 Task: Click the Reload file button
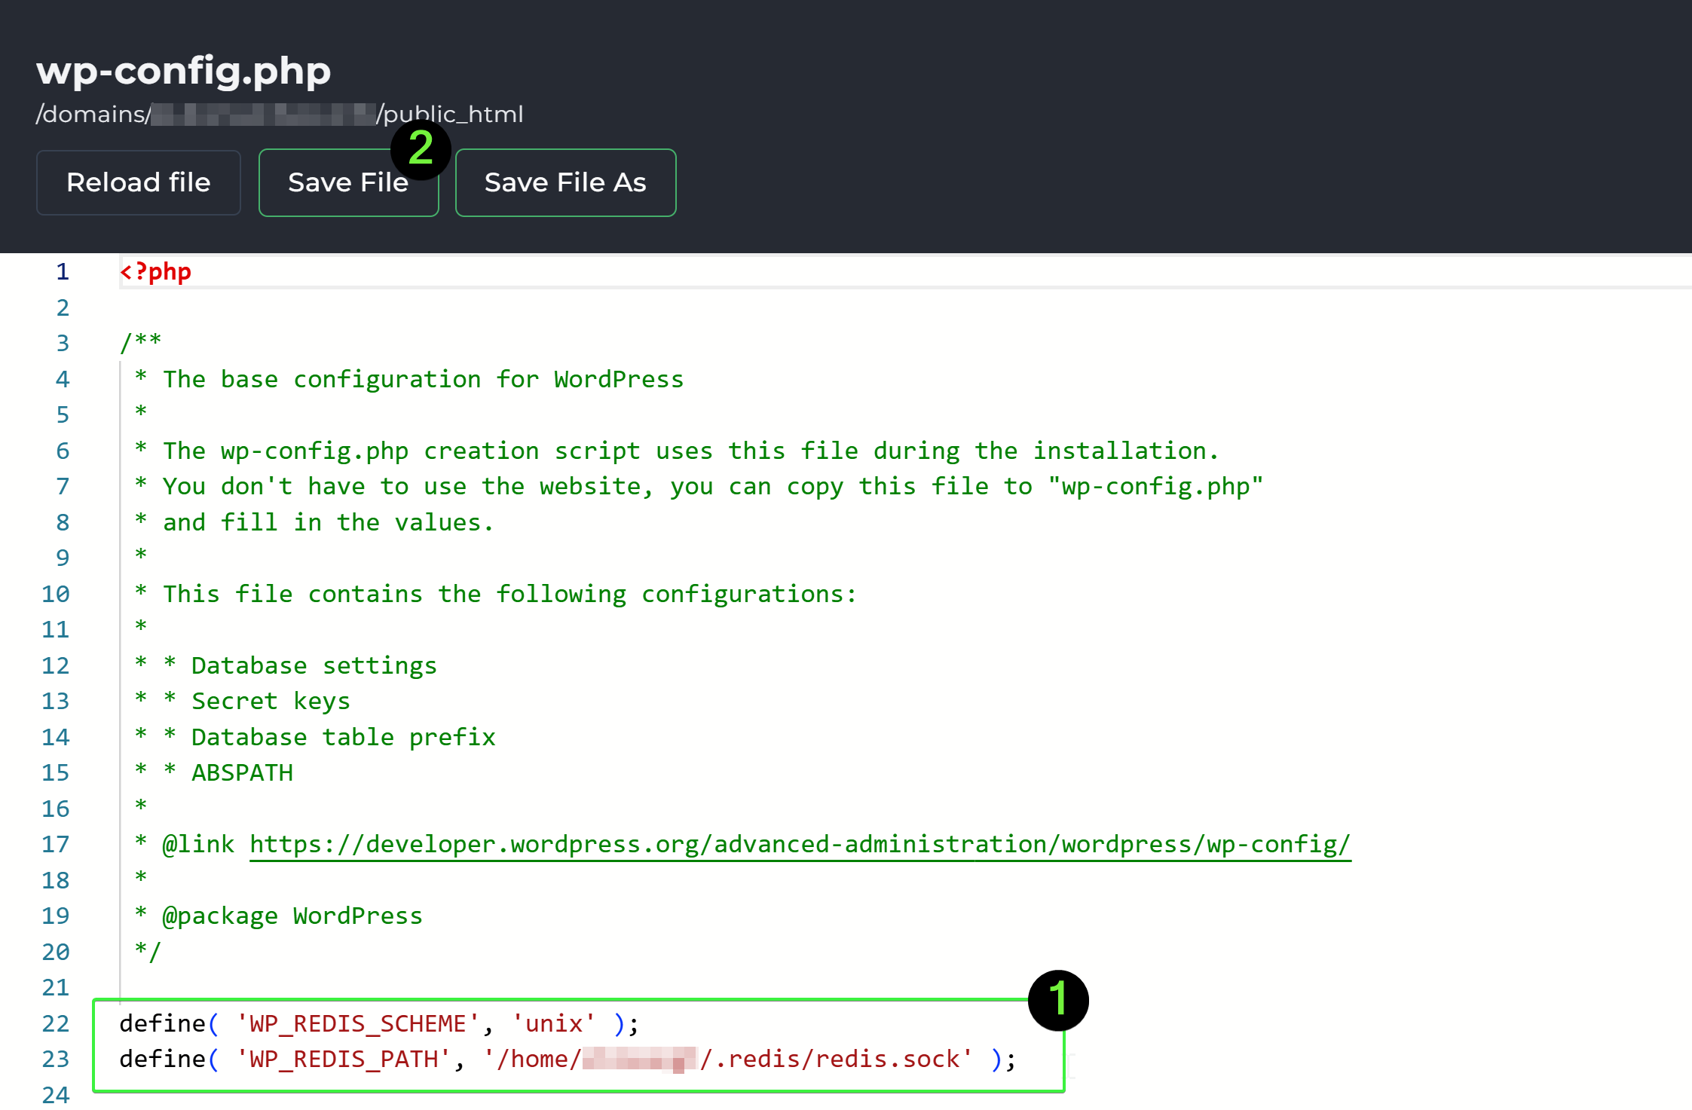point(138,182)
